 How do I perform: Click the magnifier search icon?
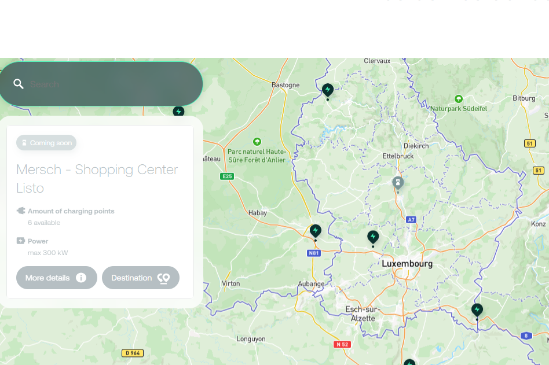pos(18,84)
